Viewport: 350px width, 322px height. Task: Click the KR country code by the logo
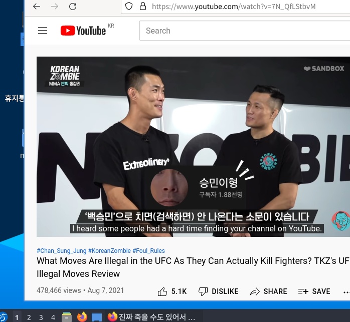pos(111,26)
